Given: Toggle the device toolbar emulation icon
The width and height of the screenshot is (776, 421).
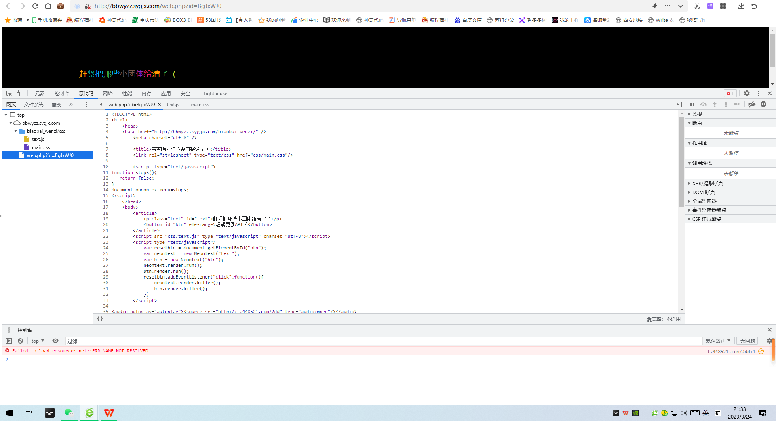Looking at the screenshot, I should click(20, 93).
